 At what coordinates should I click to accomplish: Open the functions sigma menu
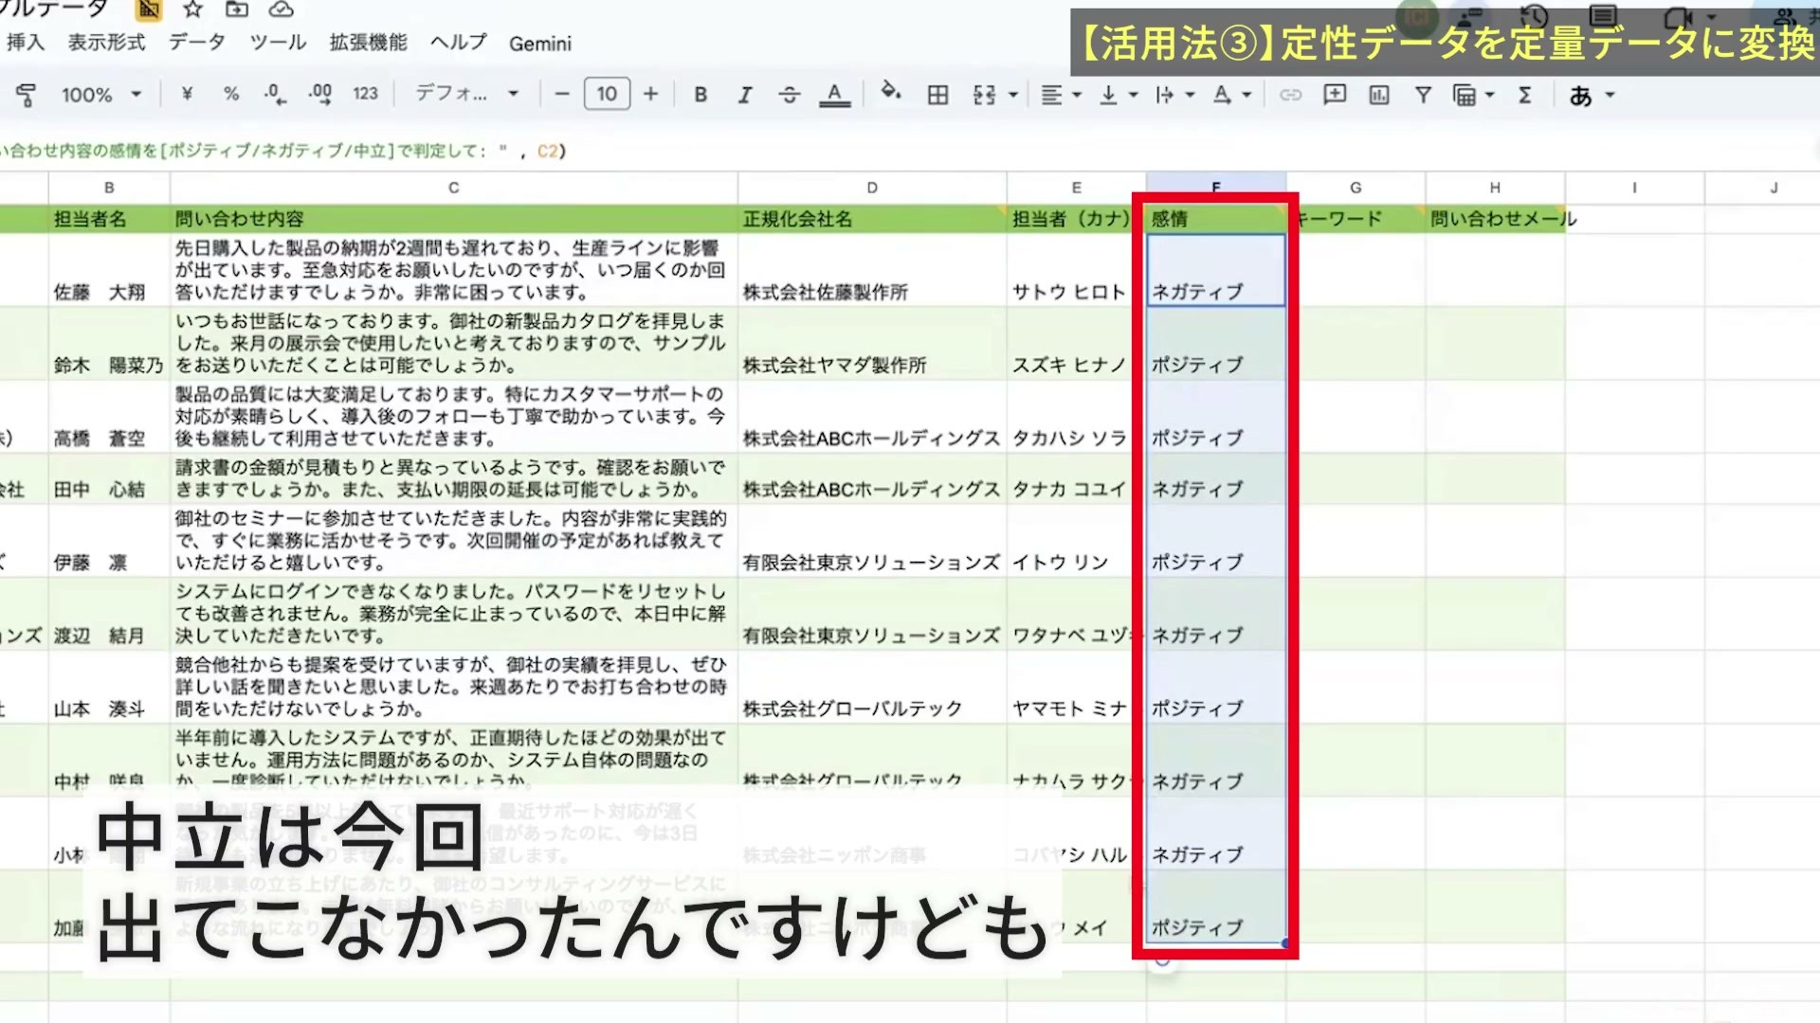click(x=1525, y=95)
